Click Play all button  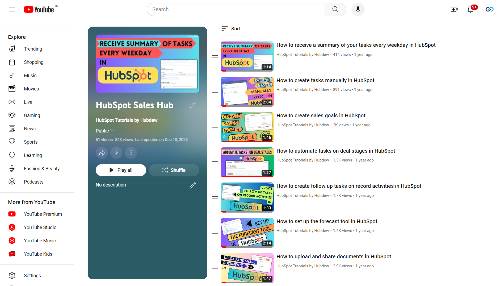(121, 170)
